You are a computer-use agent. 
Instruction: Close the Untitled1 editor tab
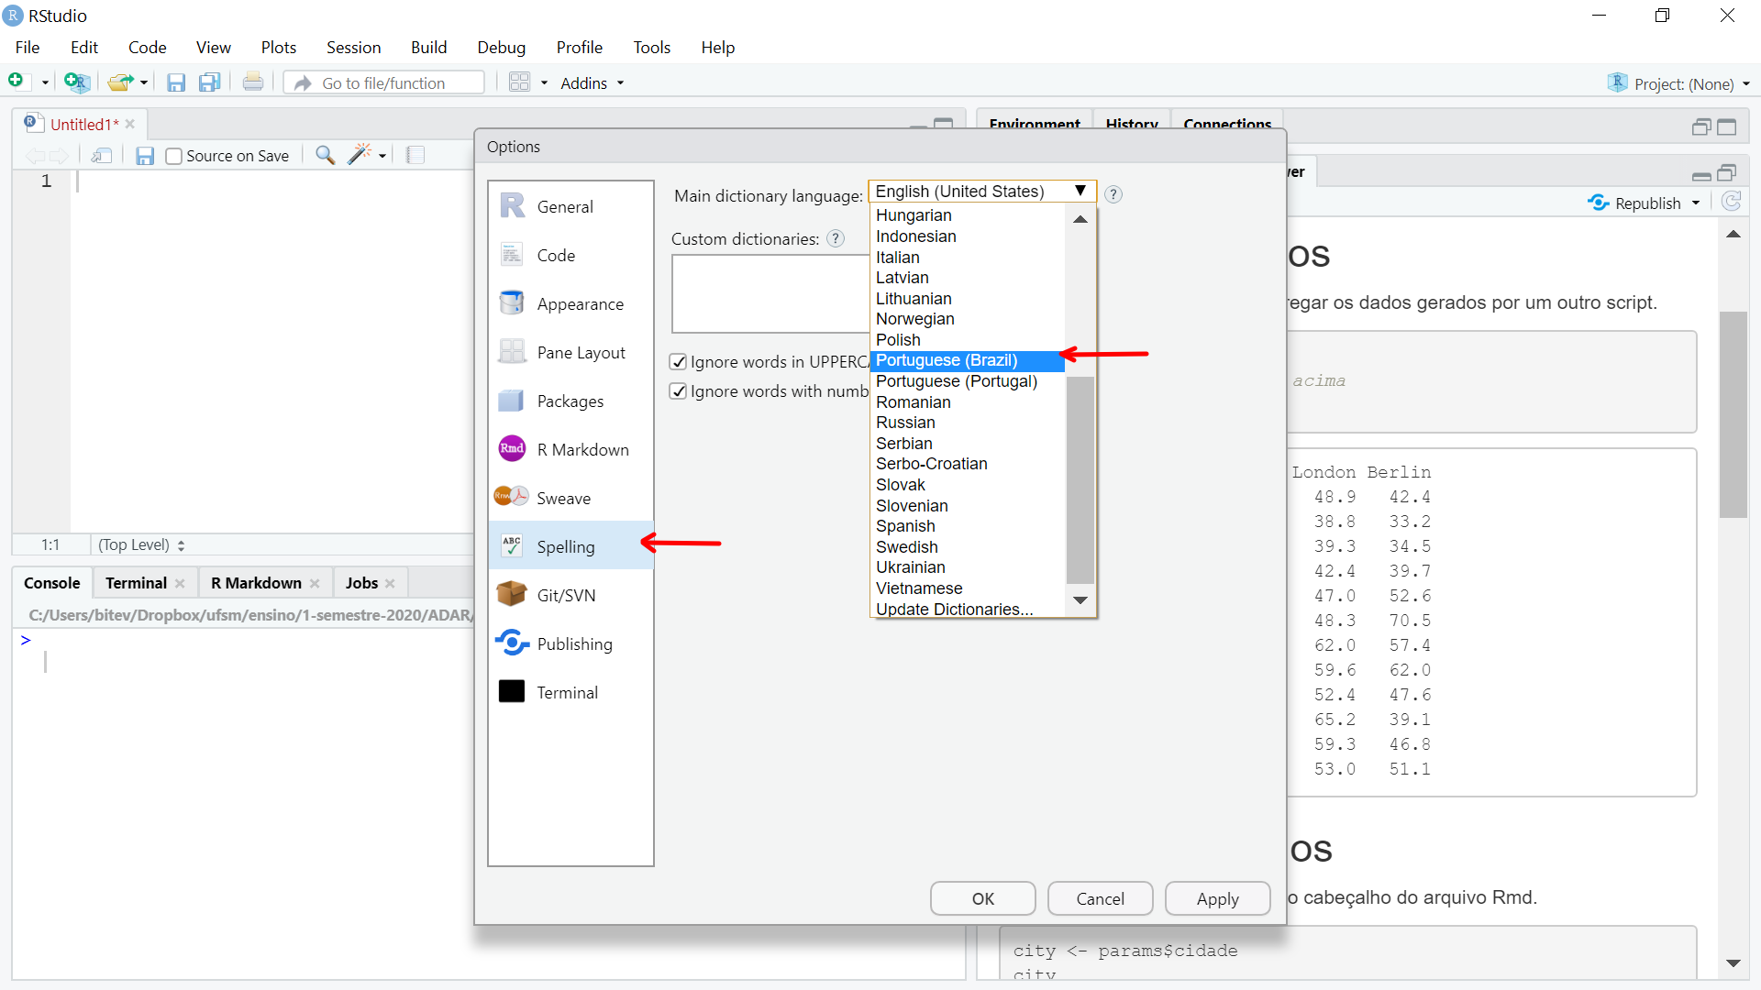click(x=130, y=125)
